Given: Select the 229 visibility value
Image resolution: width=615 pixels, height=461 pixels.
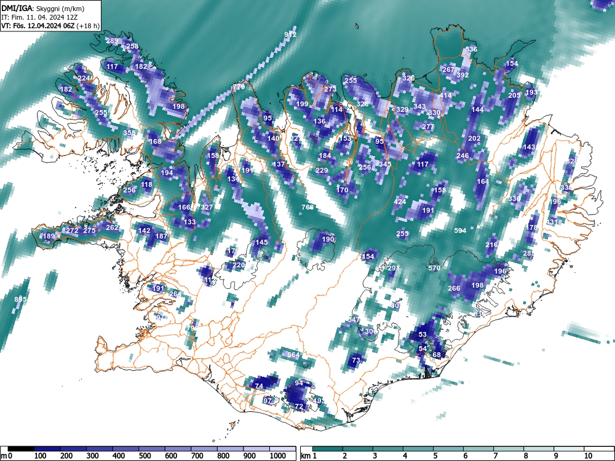Looking at the screenshot, I should [322, 170].
